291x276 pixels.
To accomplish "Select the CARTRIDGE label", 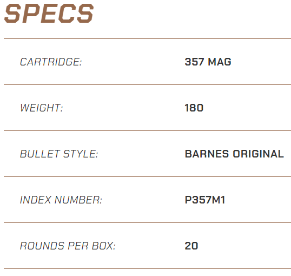I will click(x=51, y=62).
